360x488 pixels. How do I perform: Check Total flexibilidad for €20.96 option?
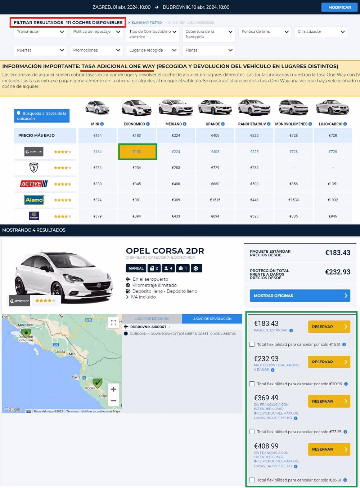[252, 383]
